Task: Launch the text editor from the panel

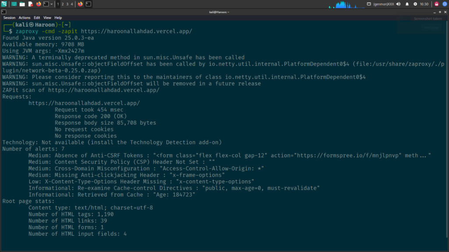Action: (x=30, y=4)
